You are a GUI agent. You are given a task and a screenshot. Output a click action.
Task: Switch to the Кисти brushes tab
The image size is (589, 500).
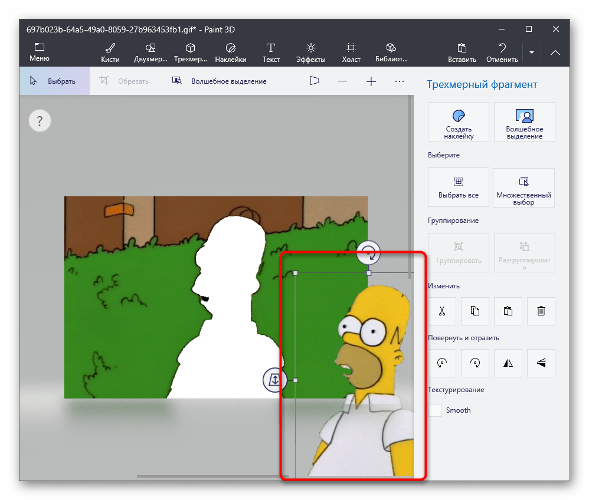[x=110, y=52]
